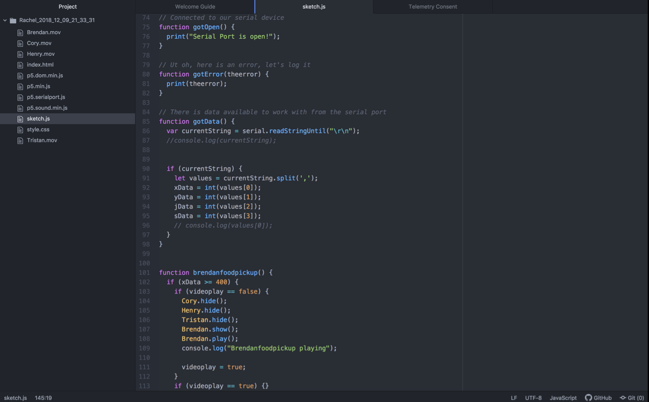Viewport: 649px width, 402px height.
Task: Open Brendan.mov from the tree
Action: click(x=44, y=32)
